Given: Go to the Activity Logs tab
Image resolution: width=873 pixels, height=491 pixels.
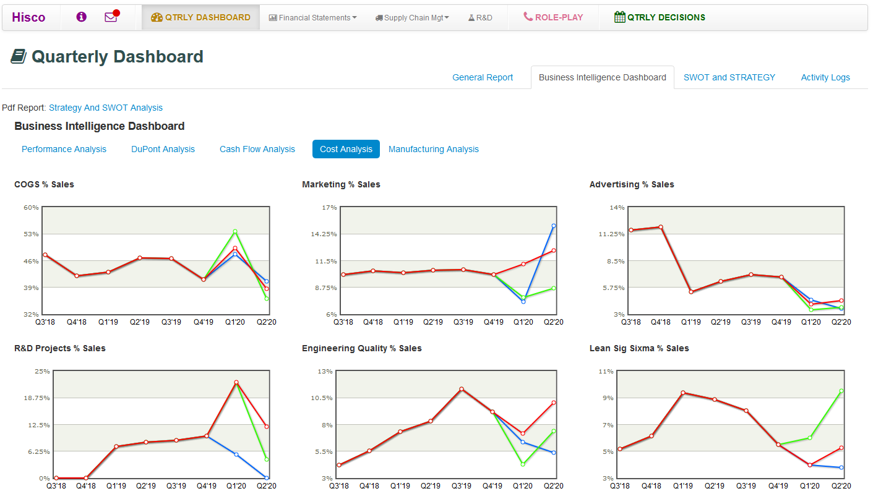Looking at the screenshot, I should point(825,77).
